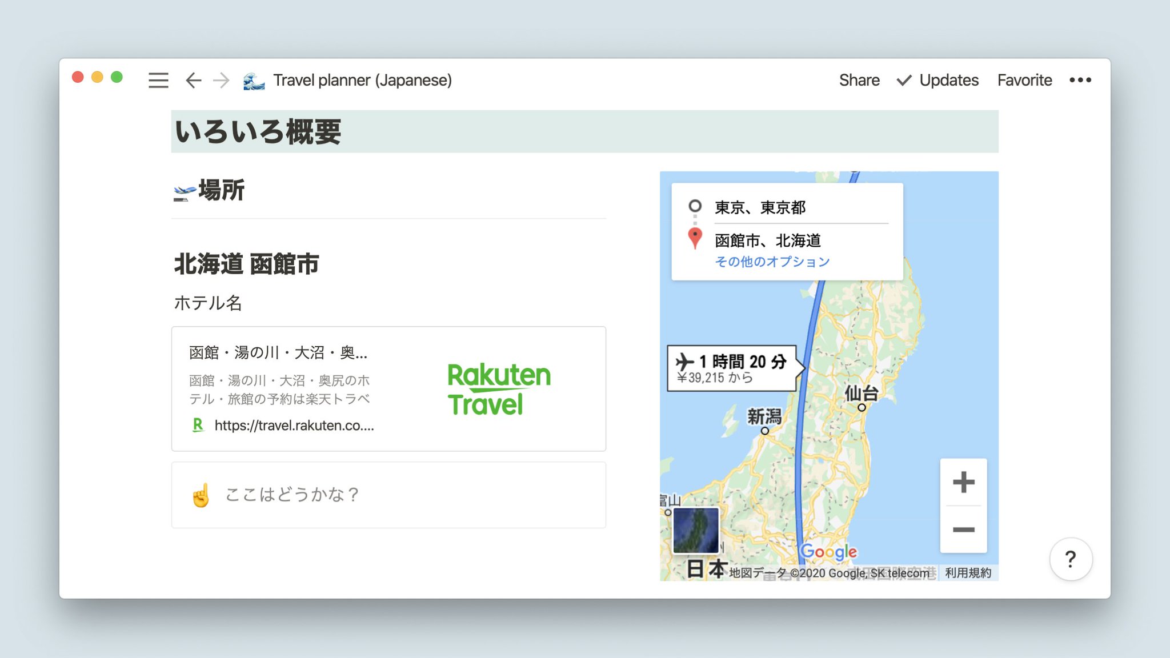Click the ここはどうかな？ callout text
Viewport: 1170px width, 658px height.
point(292,494)
